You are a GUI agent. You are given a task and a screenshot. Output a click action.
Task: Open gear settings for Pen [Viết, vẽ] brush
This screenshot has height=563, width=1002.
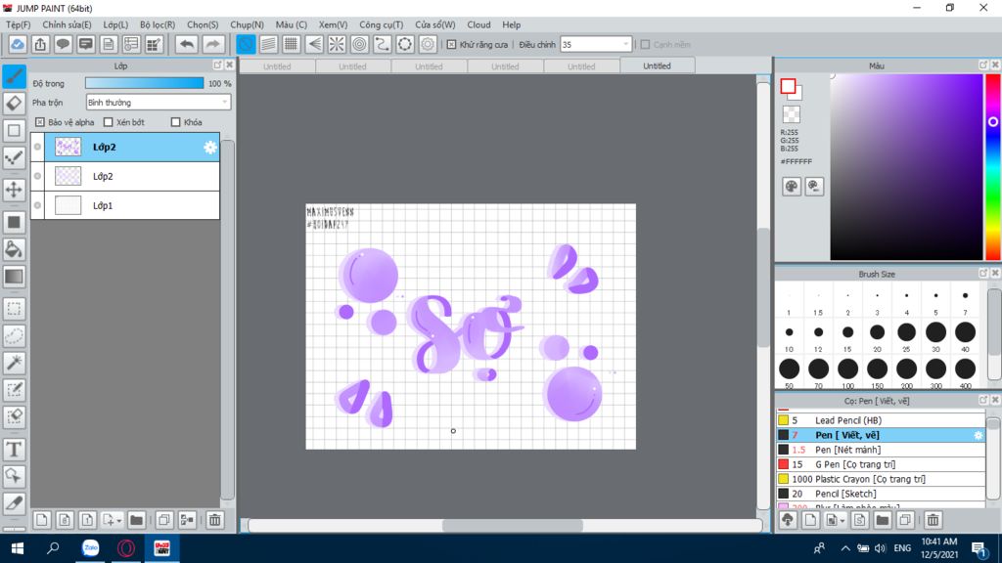978,435
